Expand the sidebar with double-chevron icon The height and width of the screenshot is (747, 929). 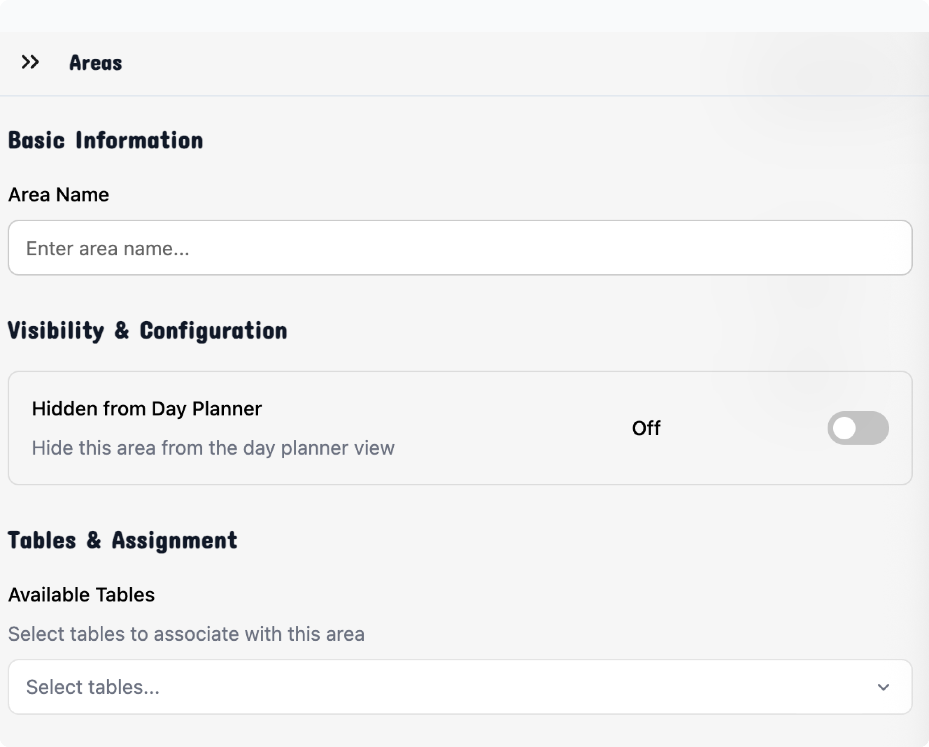click(x=30, y=62)
